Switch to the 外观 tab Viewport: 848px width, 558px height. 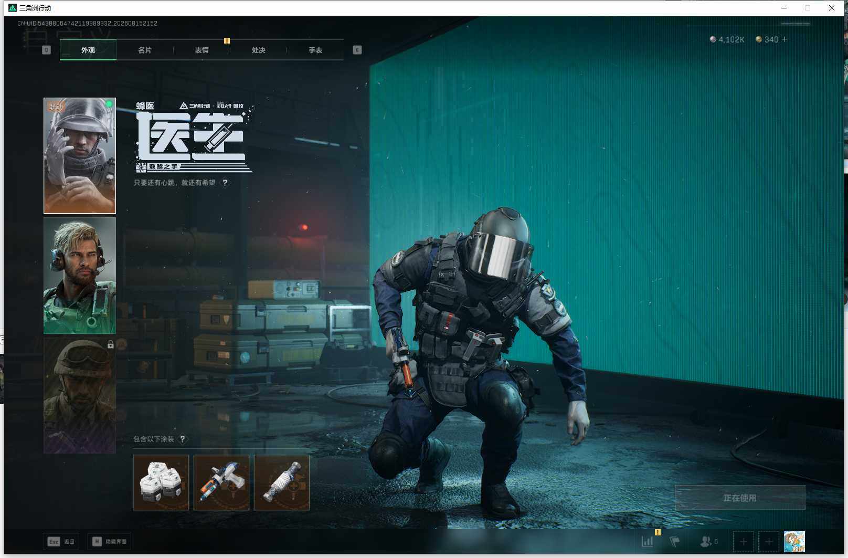[x=88, y=50]
